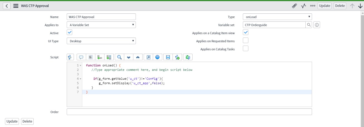Image resolution: width=364 pixels, height=127 pixels.
Task: Uncheck the Active checkbox
Action: pyautogui.click(x=69, y=33)
